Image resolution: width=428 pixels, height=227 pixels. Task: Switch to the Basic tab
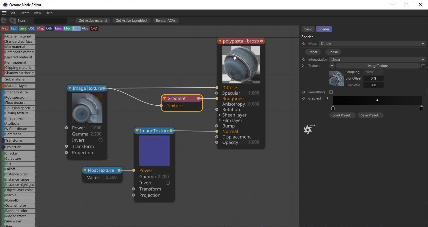[308, 29]
